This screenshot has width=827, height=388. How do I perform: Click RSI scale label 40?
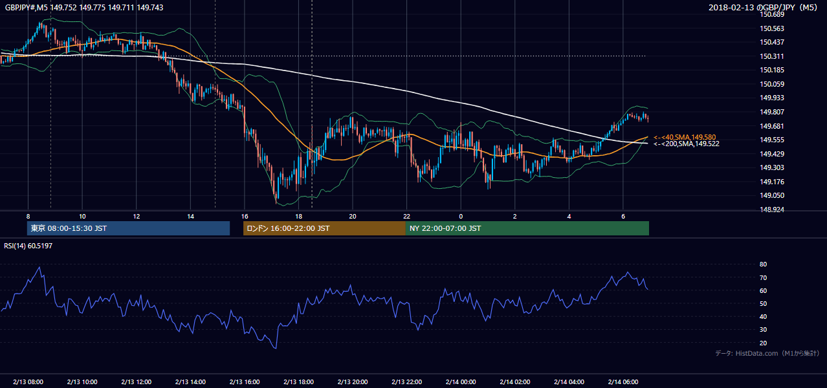click(763, 316)
